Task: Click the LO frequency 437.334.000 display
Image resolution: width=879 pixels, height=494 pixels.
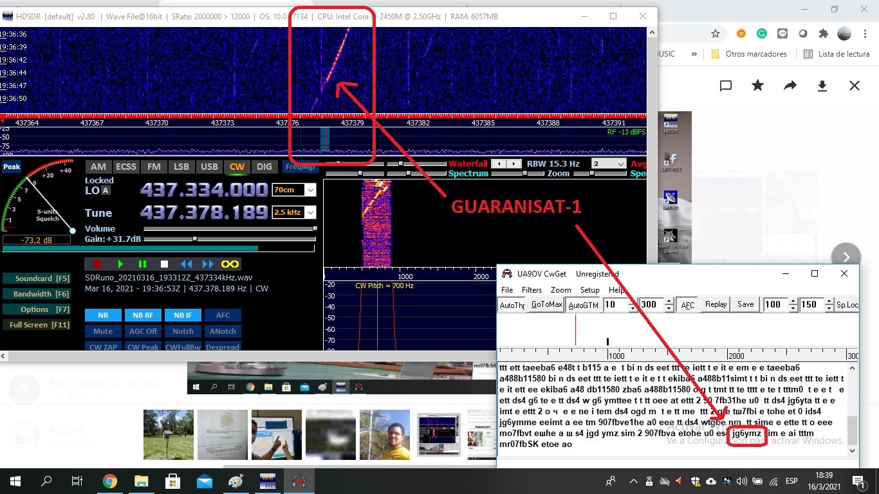Action: [204, 190]
